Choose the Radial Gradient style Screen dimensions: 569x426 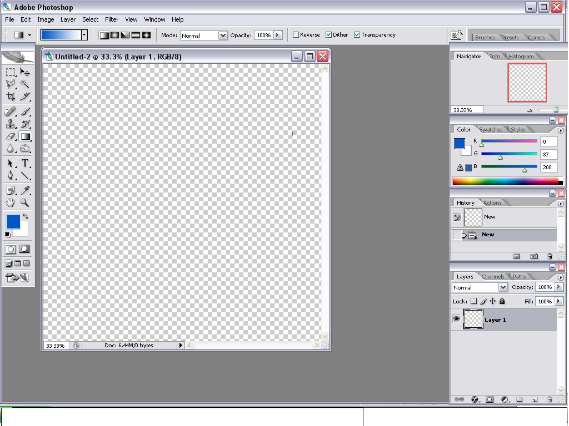pyautogui.click(x=114, y=35)
